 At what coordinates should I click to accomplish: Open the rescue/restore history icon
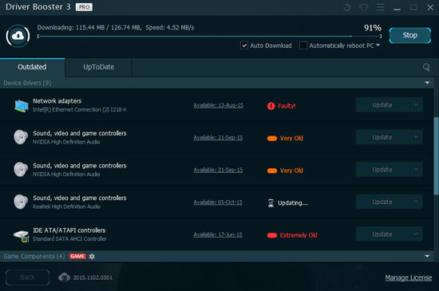point(347,7)
